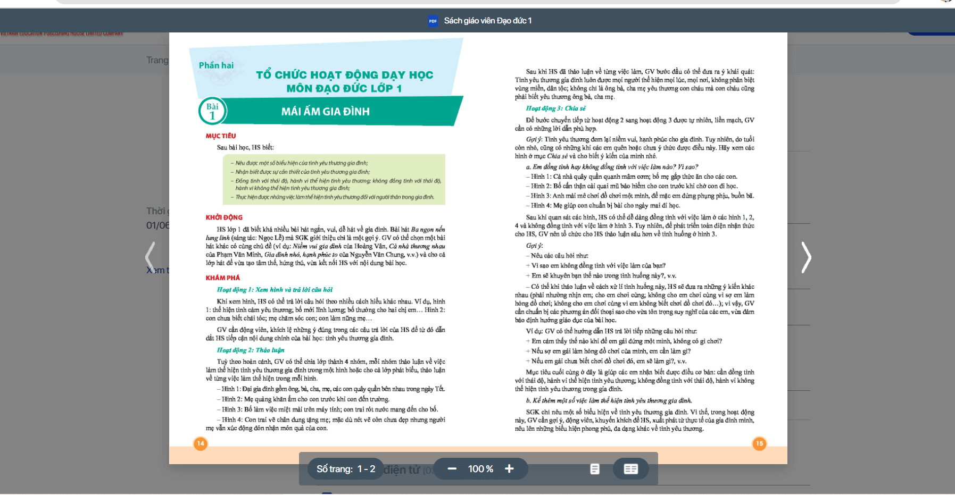
Task: Click the 'MỤC TIÊU' heading
Action: tap(221, 136)
